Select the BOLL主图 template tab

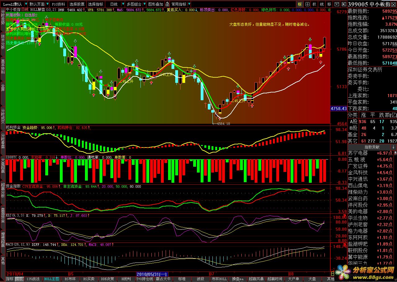[51, 279]
